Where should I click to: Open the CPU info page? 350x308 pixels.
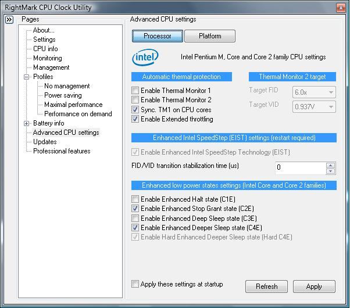(x=45, y=49)
